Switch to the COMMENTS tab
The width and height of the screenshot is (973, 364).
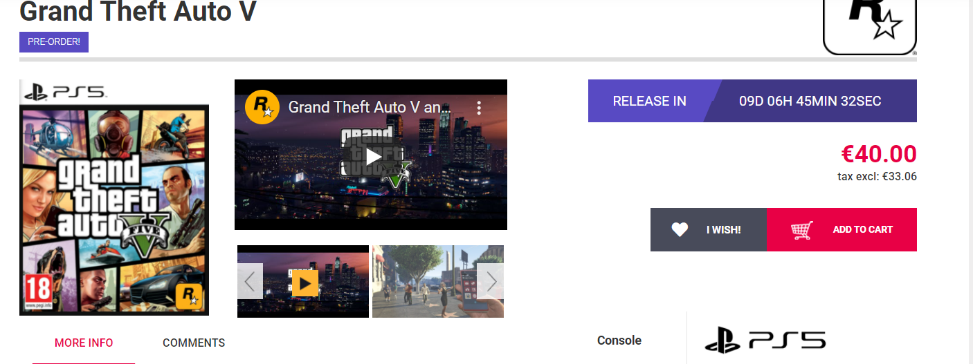pos(194,343)
